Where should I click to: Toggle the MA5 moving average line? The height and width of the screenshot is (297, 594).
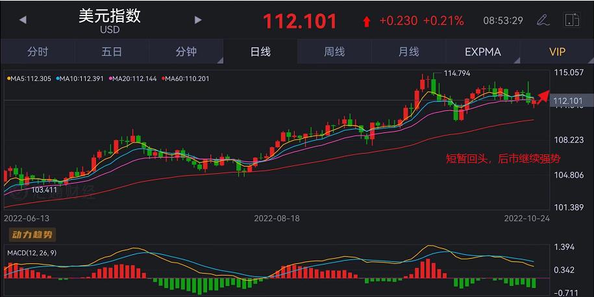(31, 78)
